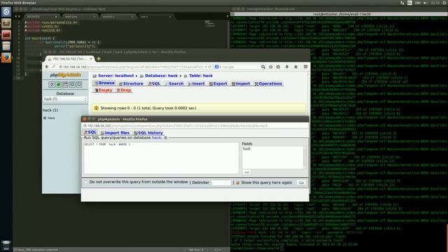The width and height of the screenshot is (448, 252).
Task: Click the red app launcher icon
Action: click(6, 34)
